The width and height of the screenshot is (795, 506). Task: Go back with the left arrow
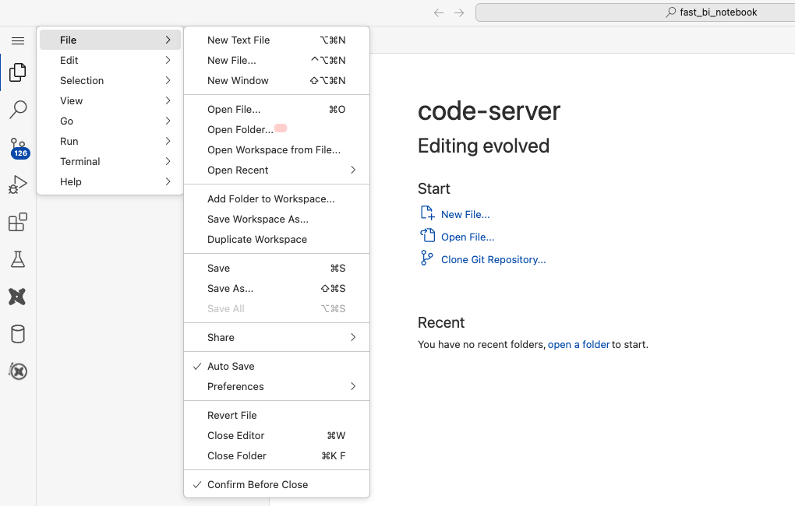[439, 12]
